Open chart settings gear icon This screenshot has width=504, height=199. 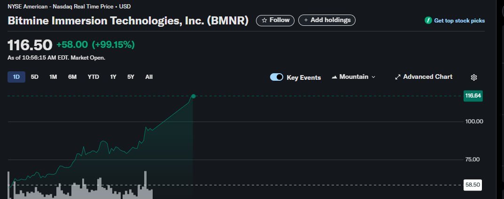(x=473, y=77)
